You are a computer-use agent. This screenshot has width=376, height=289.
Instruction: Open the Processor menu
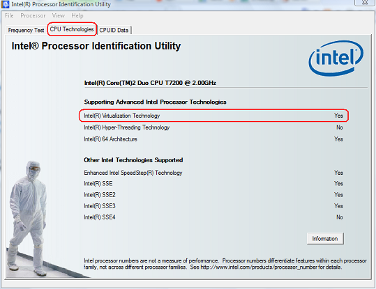[x=33, y=16]
